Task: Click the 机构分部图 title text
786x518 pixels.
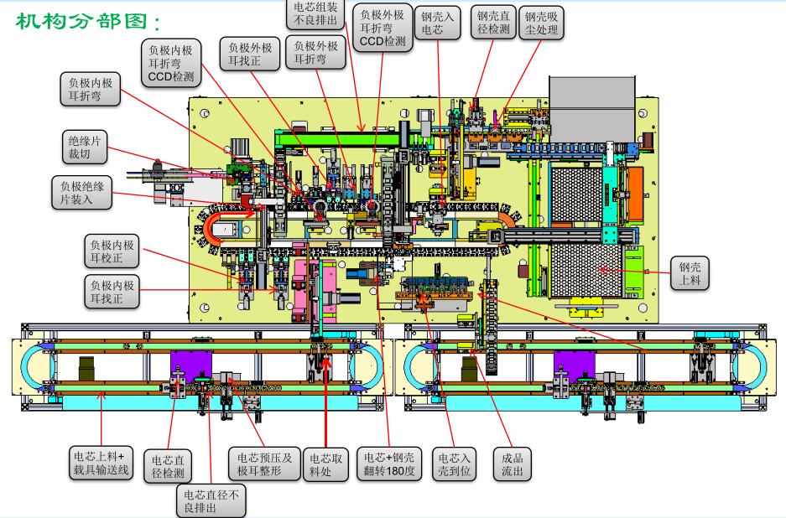Action: [x=88, y=19]
